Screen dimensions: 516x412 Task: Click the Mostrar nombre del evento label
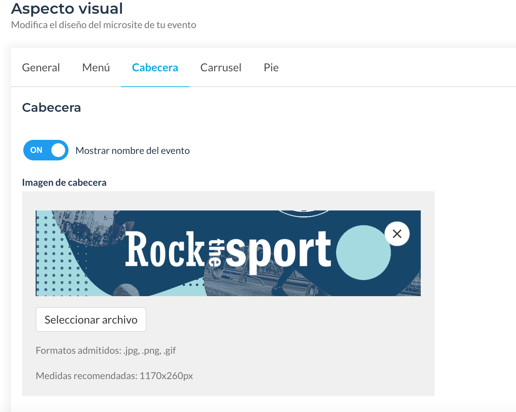133,151
